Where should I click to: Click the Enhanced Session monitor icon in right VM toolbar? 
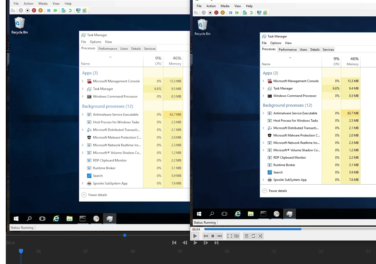tap(259, 13)
